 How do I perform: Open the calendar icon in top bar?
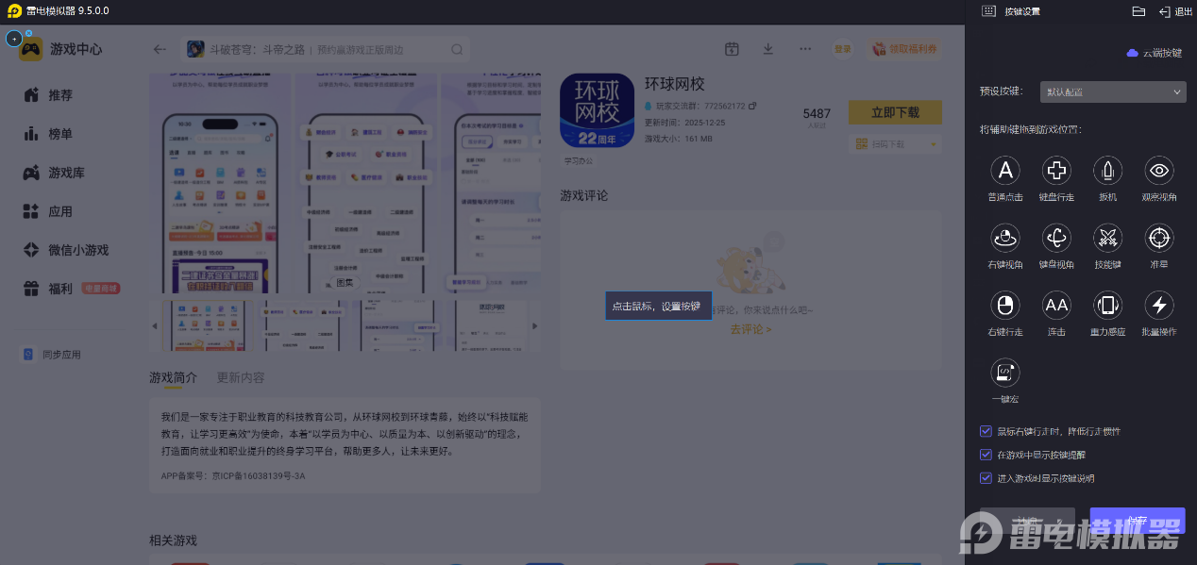tap(732, 49)
